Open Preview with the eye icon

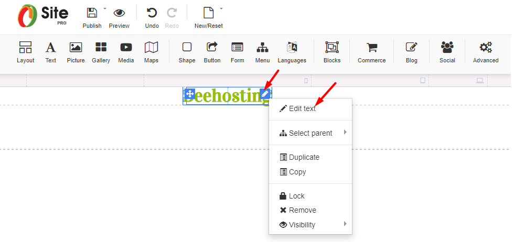[x=119, y=13]
